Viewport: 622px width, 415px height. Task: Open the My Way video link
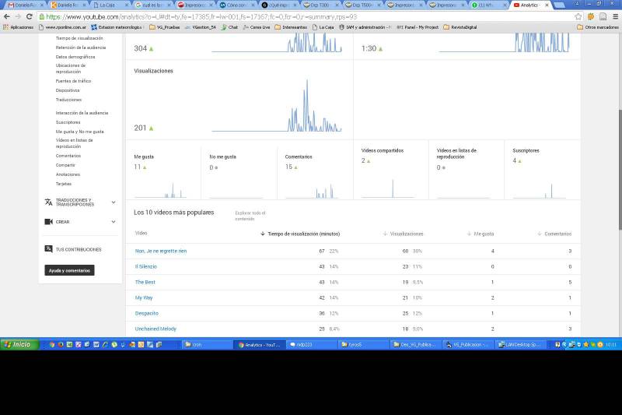144,297
